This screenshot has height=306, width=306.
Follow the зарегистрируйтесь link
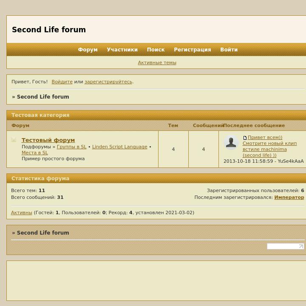tap(108, 82)
